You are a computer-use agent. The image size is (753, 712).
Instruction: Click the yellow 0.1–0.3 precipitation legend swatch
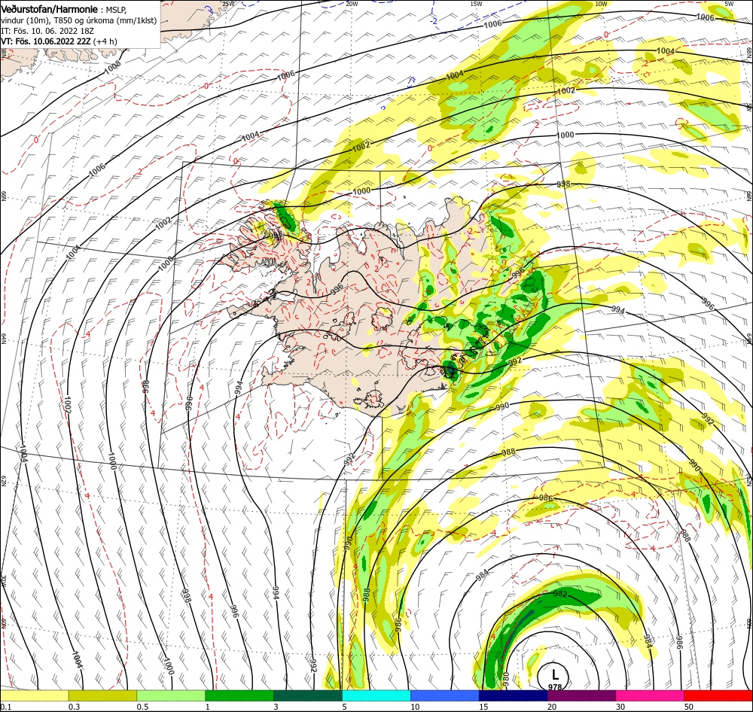[x=34, y=695]
